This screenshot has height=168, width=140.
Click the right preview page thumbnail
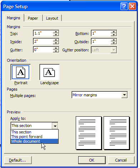116,133
